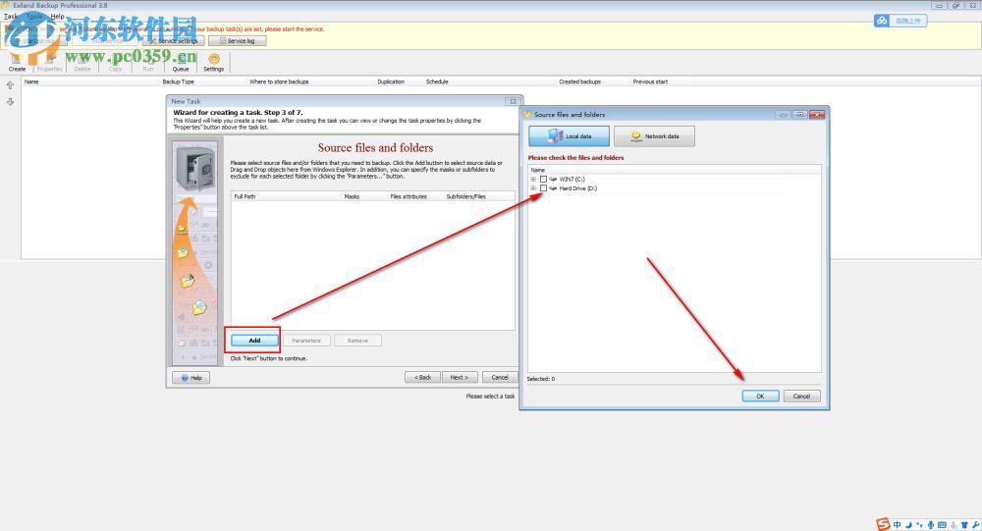Click the Delete toolbar icon

[82, 62]
